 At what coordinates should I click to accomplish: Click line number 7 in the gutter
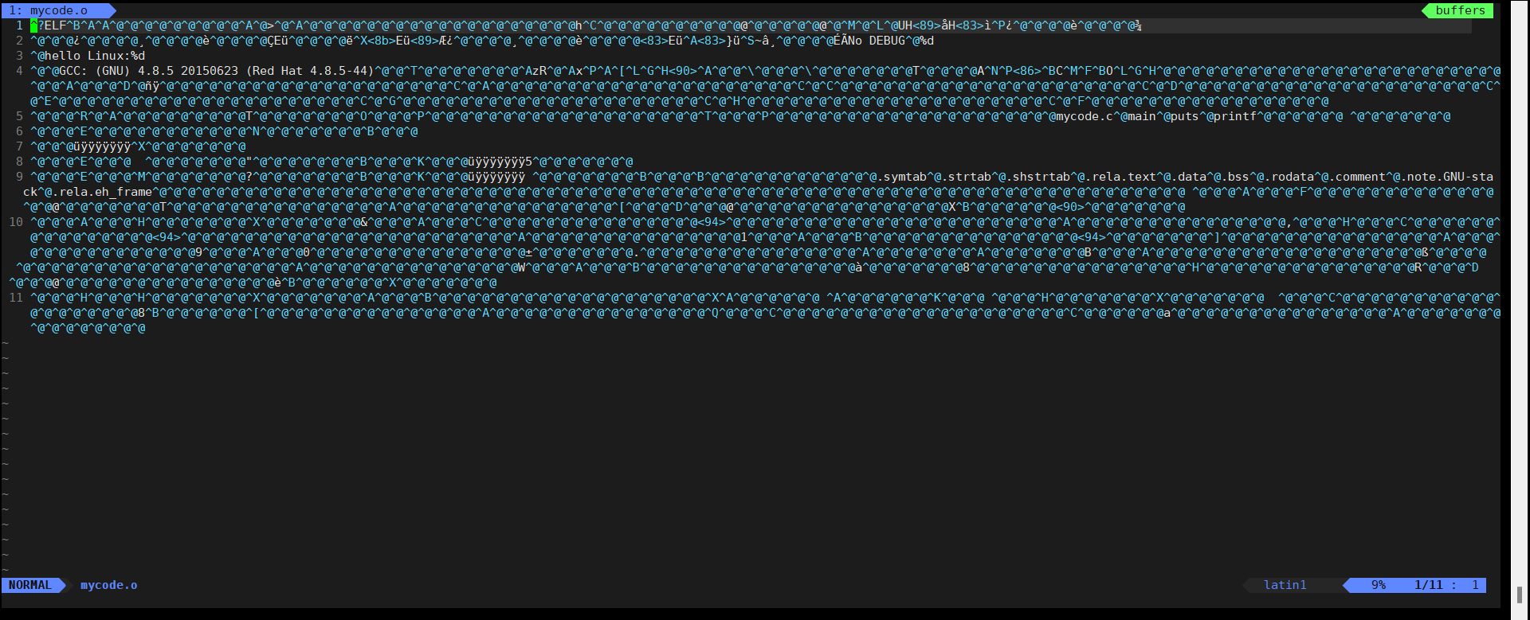coord(19,146)
